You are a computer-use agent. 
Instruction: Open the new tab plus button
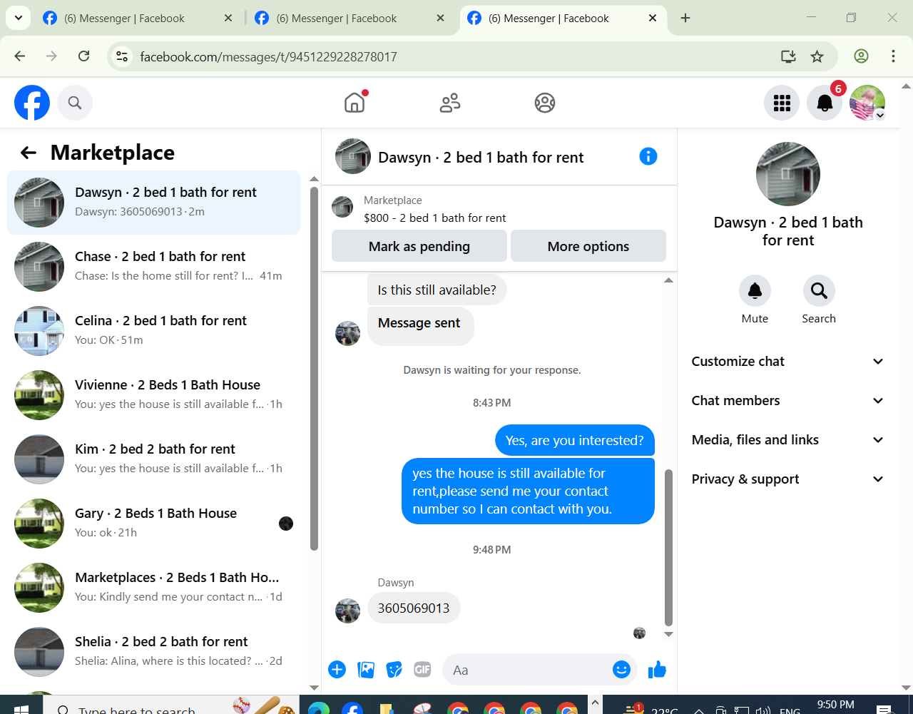[685, 19]
